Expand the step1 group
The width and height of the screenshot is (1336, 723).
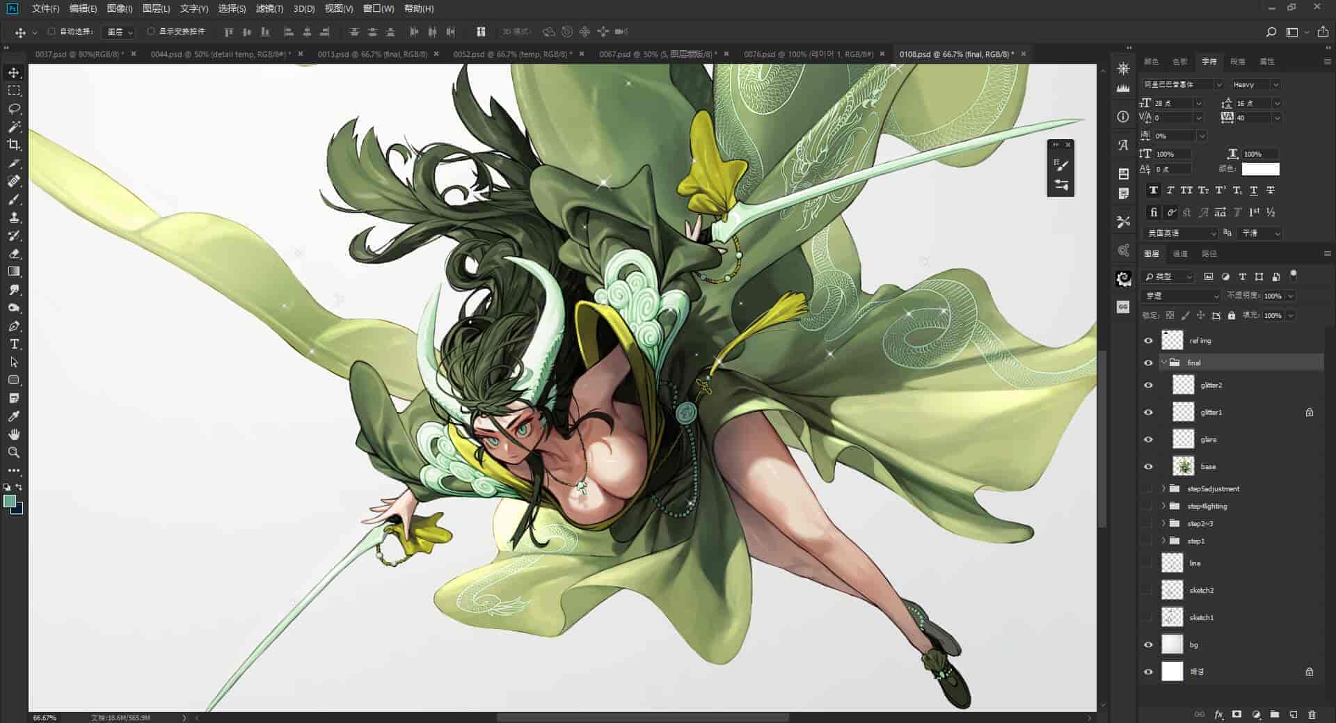[x=1163, y=541]
